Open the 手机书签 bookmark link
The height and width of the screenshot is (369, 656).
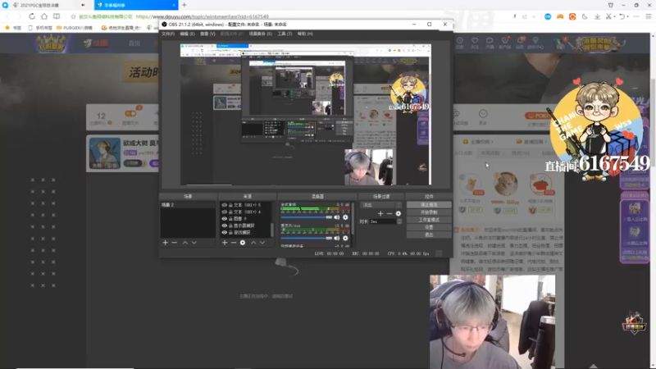pyautogui.click(x=40, y=28)
